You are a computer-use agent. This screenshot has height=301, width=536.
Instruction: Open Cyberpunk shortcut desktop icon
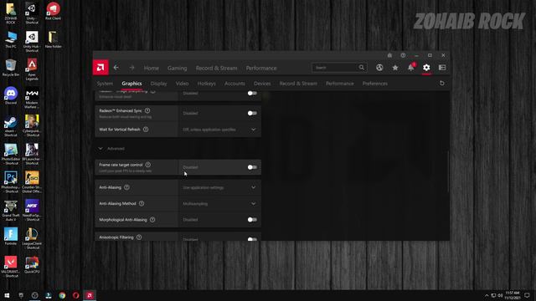tap(32, 126)
